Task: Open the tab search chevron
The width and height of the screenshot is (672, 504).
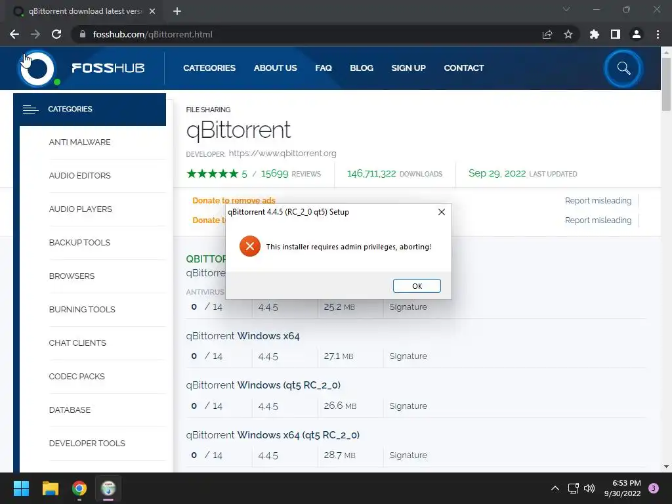Action: 566,9
